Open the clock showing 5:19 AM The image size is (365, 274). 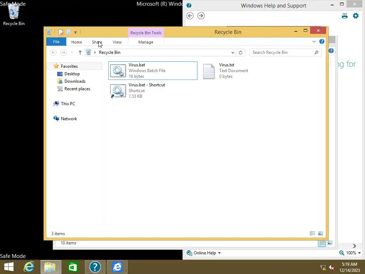(x=349, y=267)
